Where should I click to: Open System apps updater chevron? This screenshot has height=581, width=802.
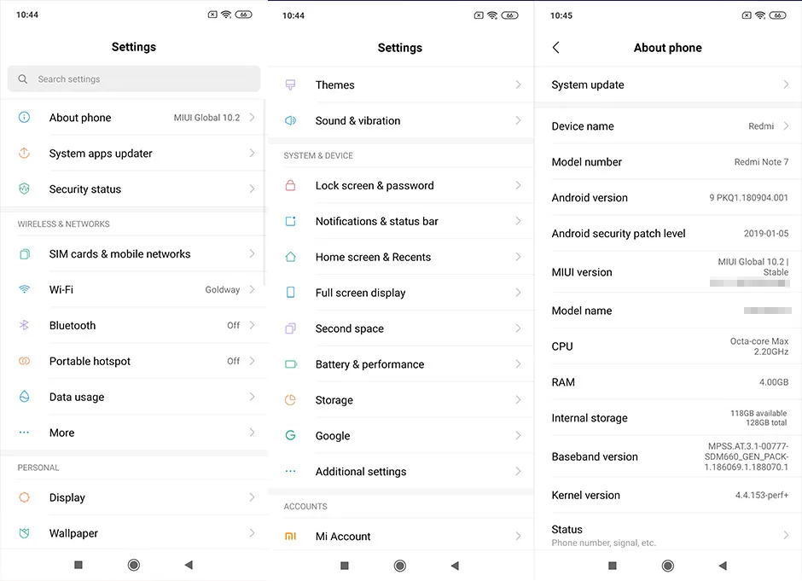point(253,153)
